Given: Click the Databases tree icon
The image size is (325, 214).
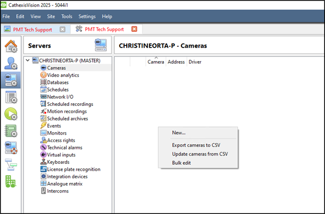Looking at the screenshot, I should pyautogui.click(x=43, y=82).
